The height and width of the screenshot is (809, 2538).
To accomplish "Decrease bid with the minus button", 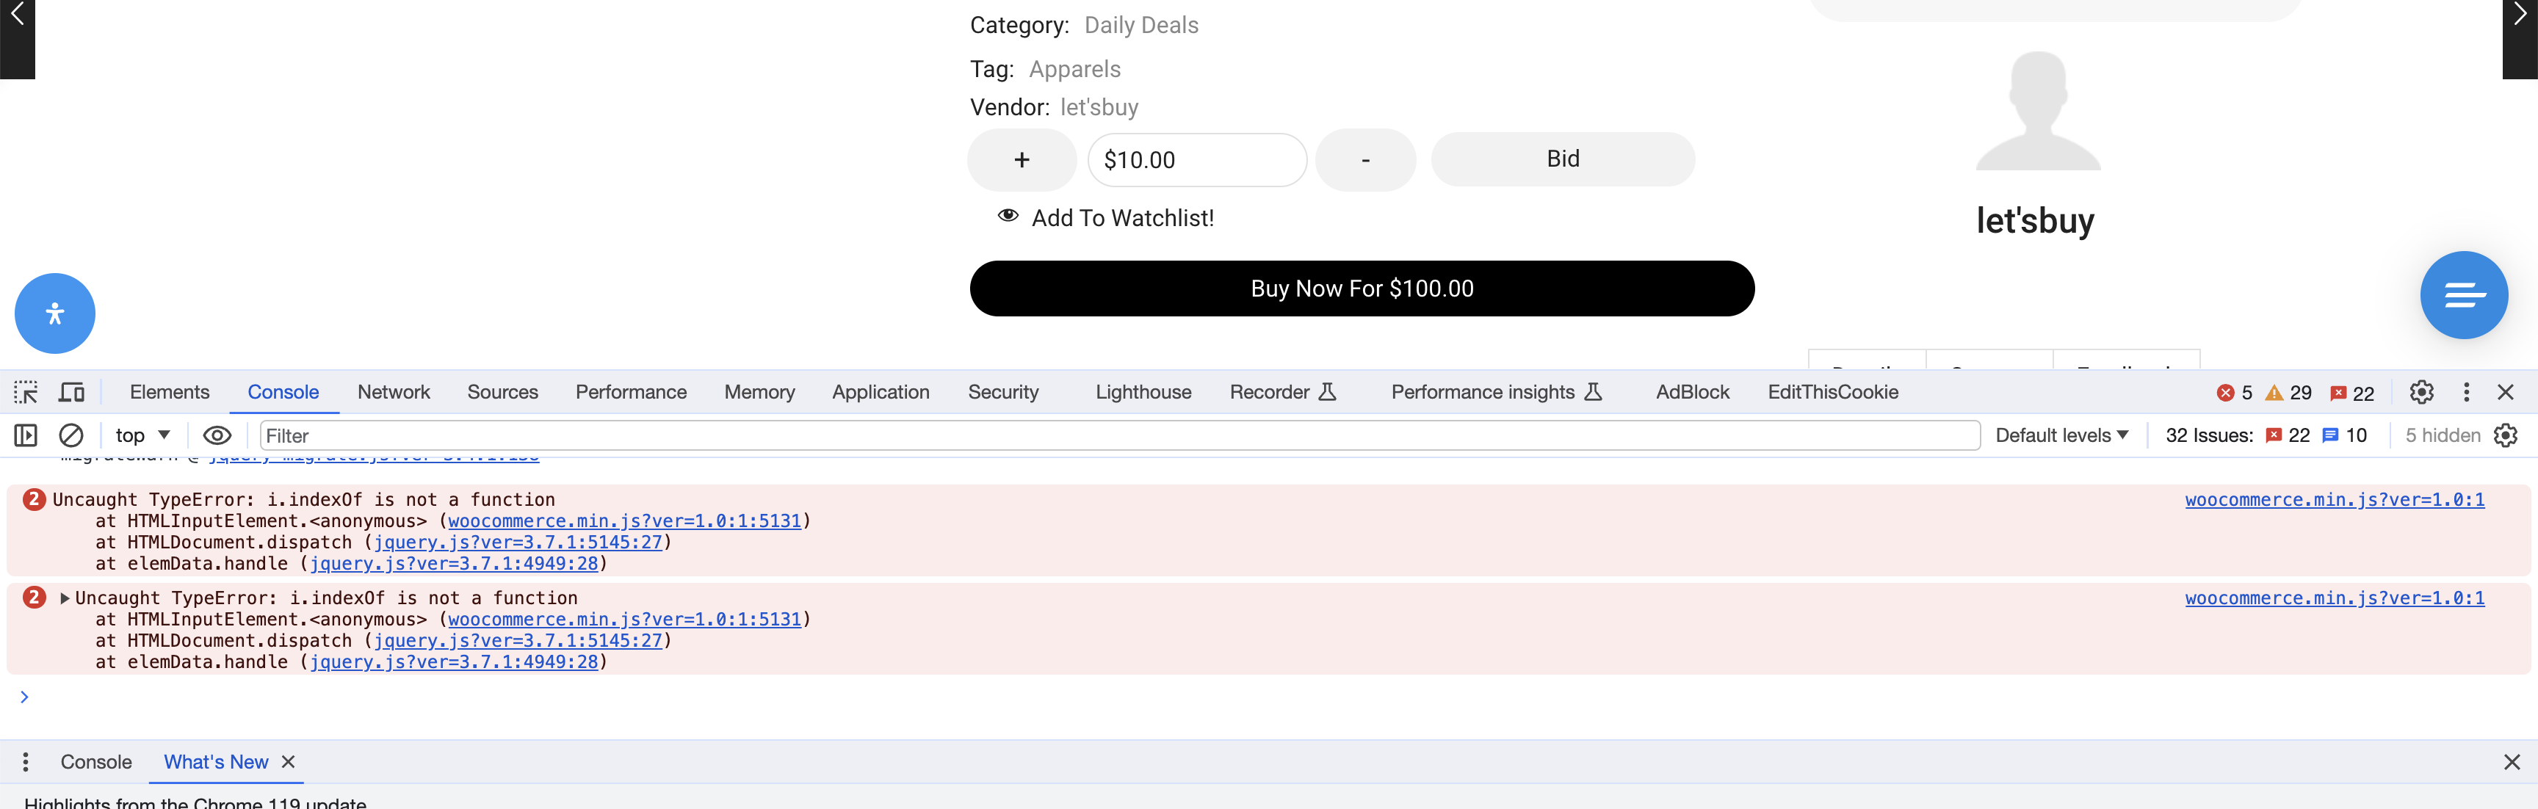I will (x=1365, y=159).
